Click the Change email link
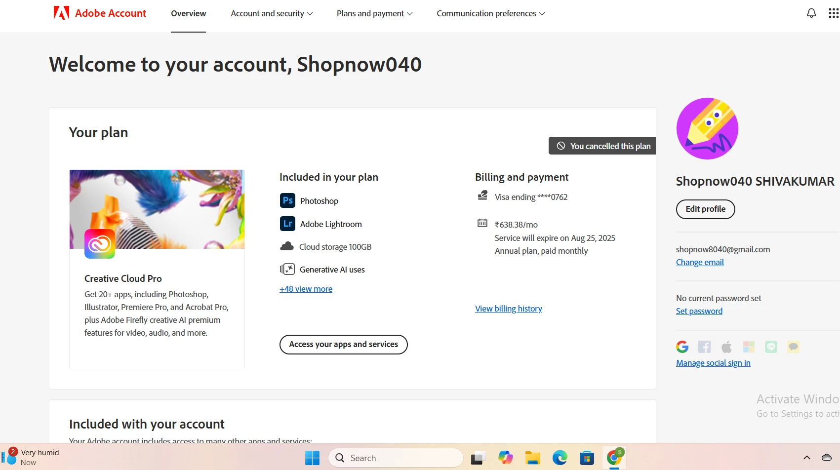 (700, 262)
